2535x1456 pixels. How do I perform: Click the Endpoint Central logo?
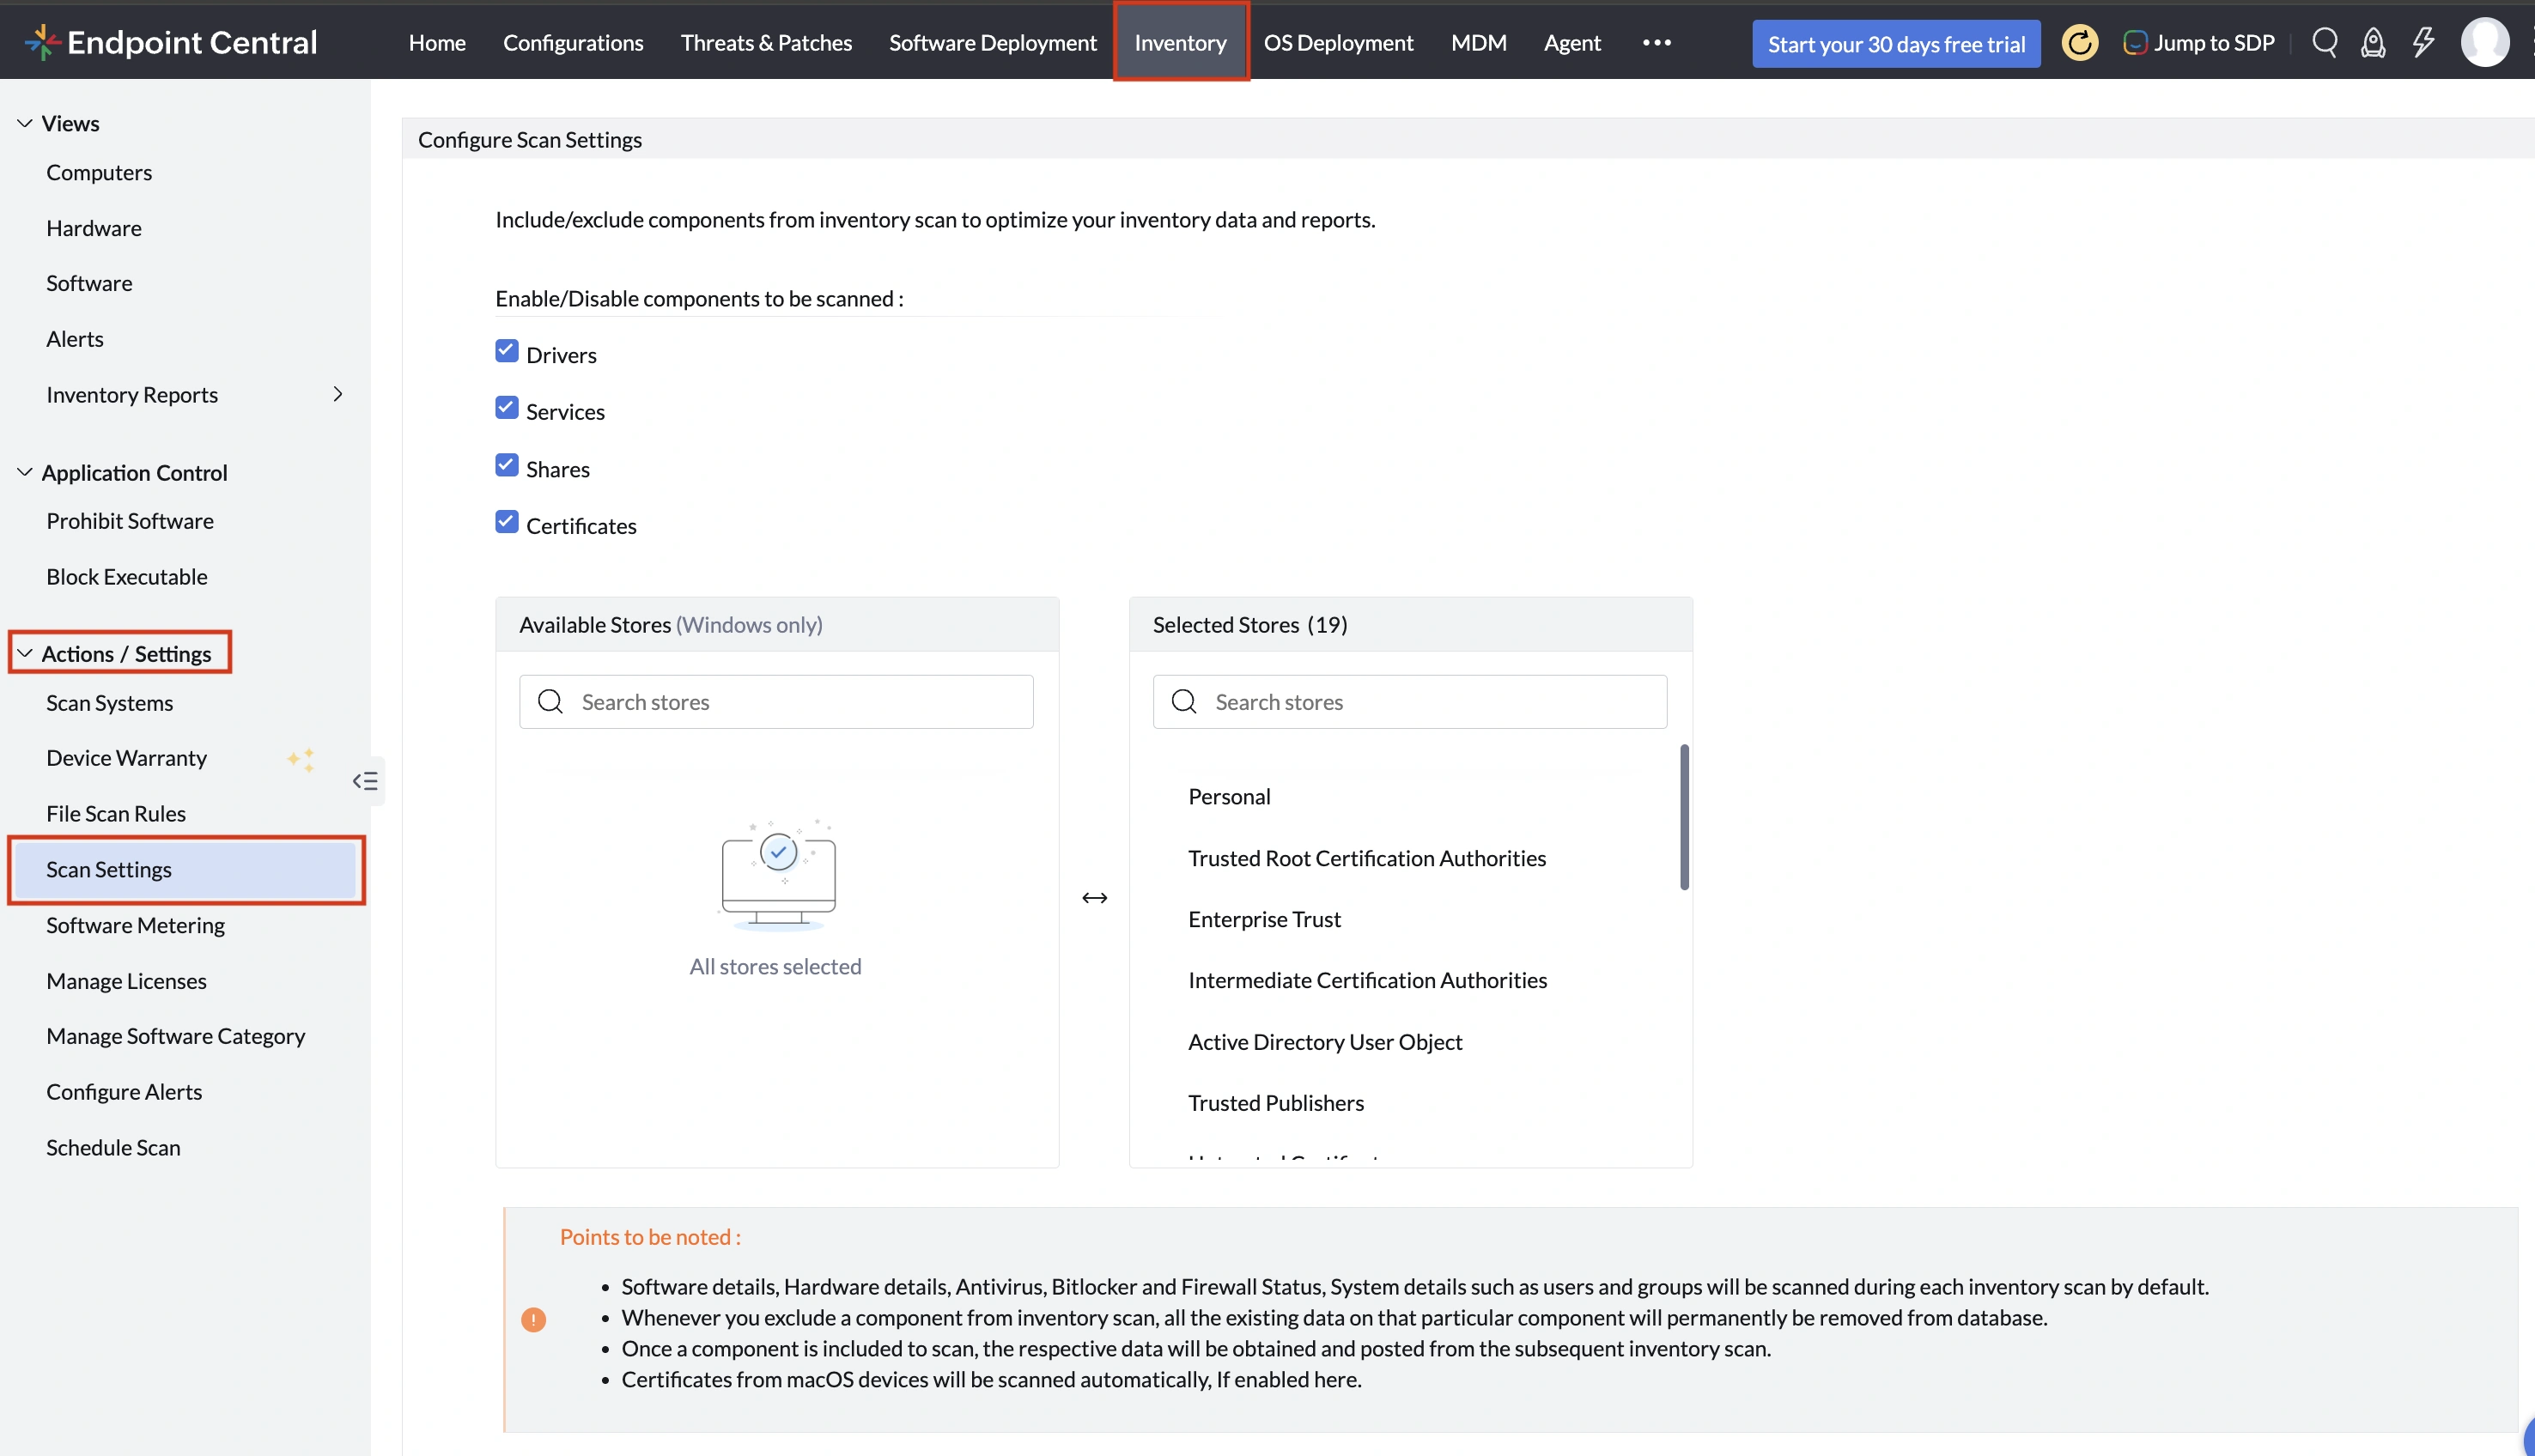point(171,42)
